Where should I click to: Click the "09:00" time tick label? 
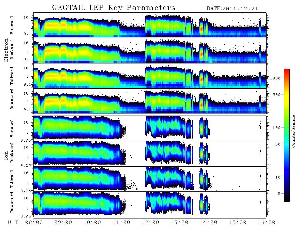pyautogui.click(x=63, y=222)
